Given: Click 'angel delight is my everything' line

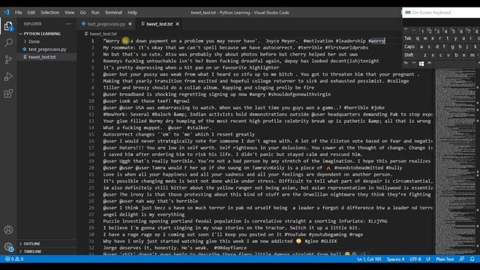Looking at the screenshot, I should pyautogui.click(x=144, y=214).
